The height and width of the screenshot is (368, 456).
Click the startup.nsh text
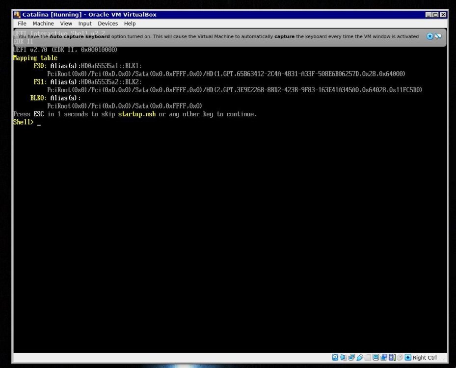[136, 114]
